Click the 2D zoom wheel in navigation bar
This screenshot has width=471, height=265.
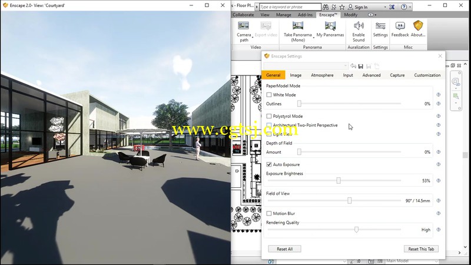click(456, 81)
